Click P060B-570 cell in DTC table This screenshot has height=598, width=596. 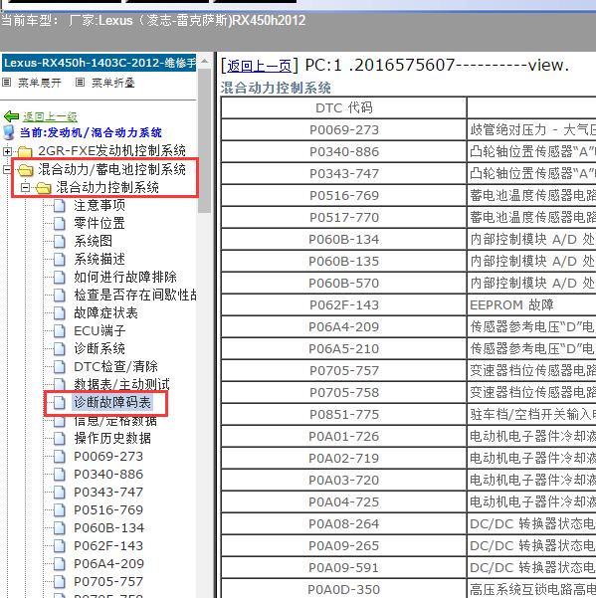(x=344, y=283)
